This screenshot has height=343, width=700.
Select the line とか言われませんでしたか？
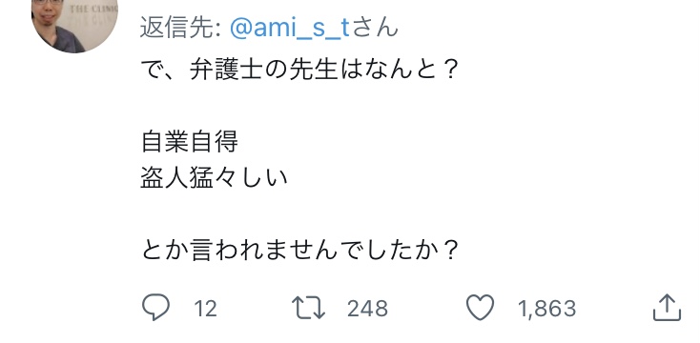(x=300, y=251)
